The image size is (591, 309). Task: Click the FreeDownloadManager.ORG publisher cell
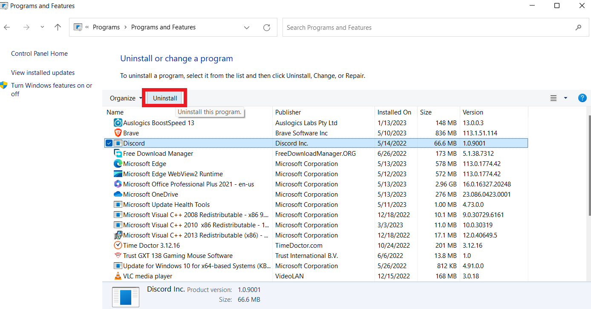(316, 153)
